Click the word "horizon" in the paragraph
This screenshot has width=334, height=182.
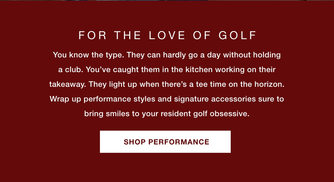click(268, 85)
